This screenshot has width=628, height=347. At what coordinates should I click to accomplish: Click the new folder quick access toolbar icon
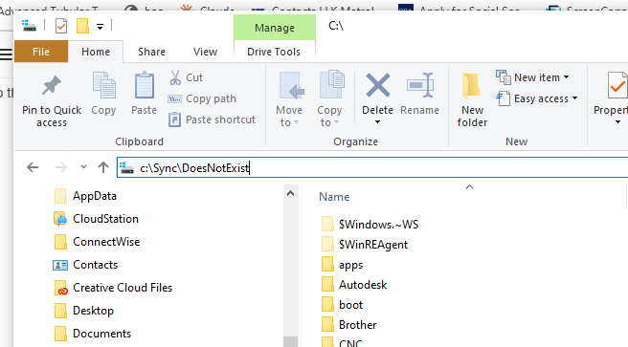pyautogui.click(x=82, y=26)
